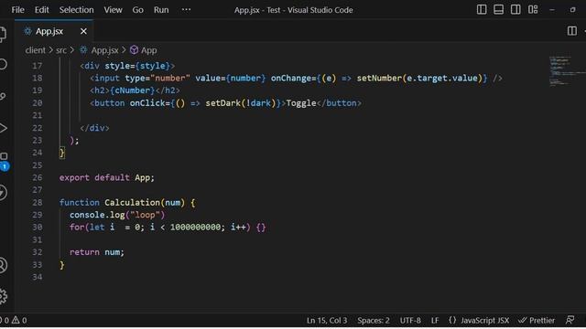
Task: Click closing </div> tag on line 22
Action: click(94, 128)
